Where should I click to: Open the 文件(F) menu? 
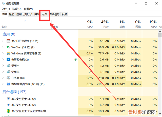pos(6,9)
